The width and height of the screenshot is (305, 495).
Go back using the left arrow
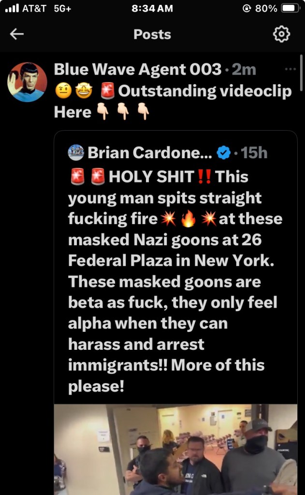17,34
